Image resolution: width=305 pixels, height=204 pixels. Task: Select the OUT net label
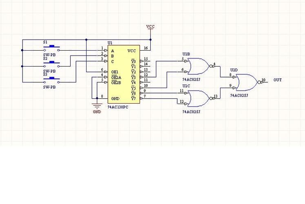278,80
